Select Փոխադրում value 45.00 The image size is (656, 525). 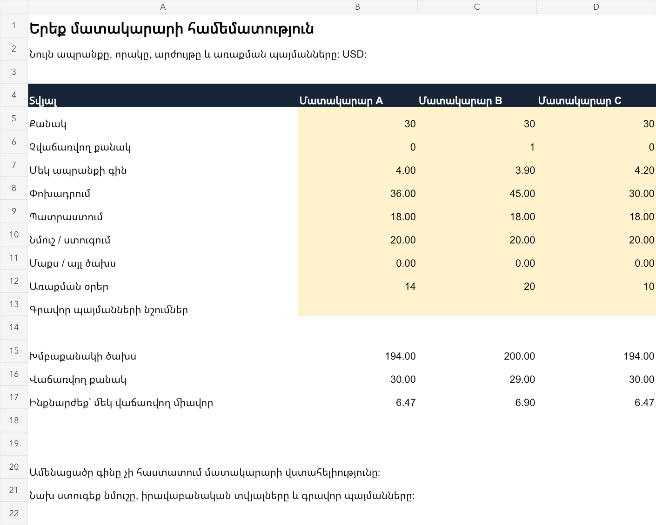pyautogui.click(x=477, y=188)
